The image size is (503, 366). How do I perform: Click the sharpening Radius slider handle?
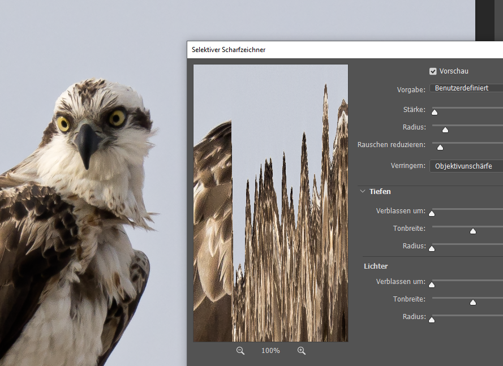tap(445, 130)
